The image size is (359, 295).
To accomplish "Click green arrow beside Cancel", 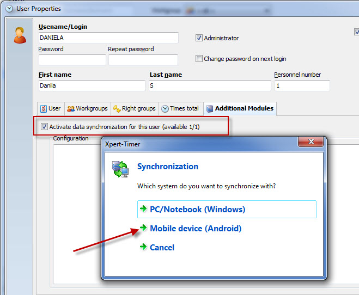I will (143, 247).
